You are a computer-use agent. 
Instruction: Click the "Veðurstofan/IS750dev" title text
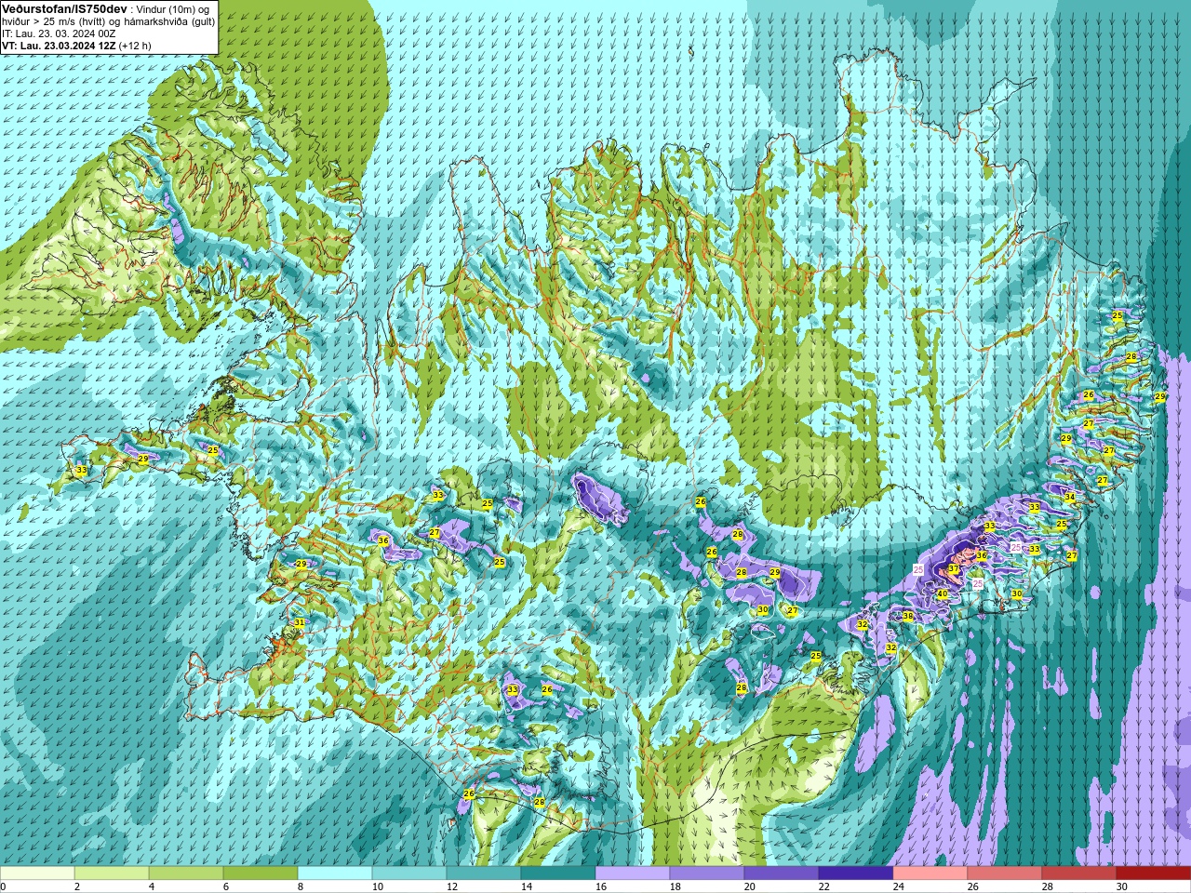point(64,8)
